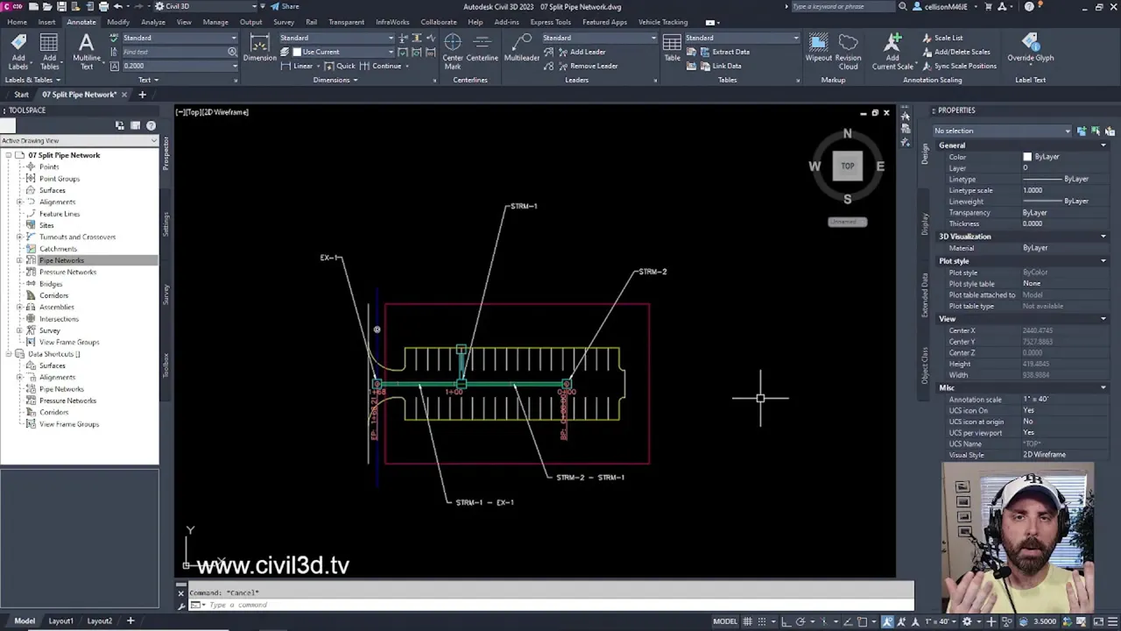The width and height of the screenshot is (1121, 631).
Task: Open the Survey ribbon tab
Action: 284,22
